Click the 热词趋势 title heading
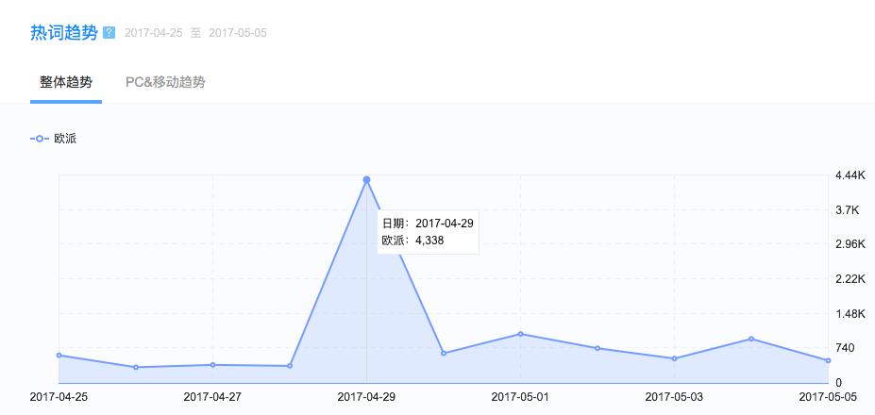 coord(64,33)
